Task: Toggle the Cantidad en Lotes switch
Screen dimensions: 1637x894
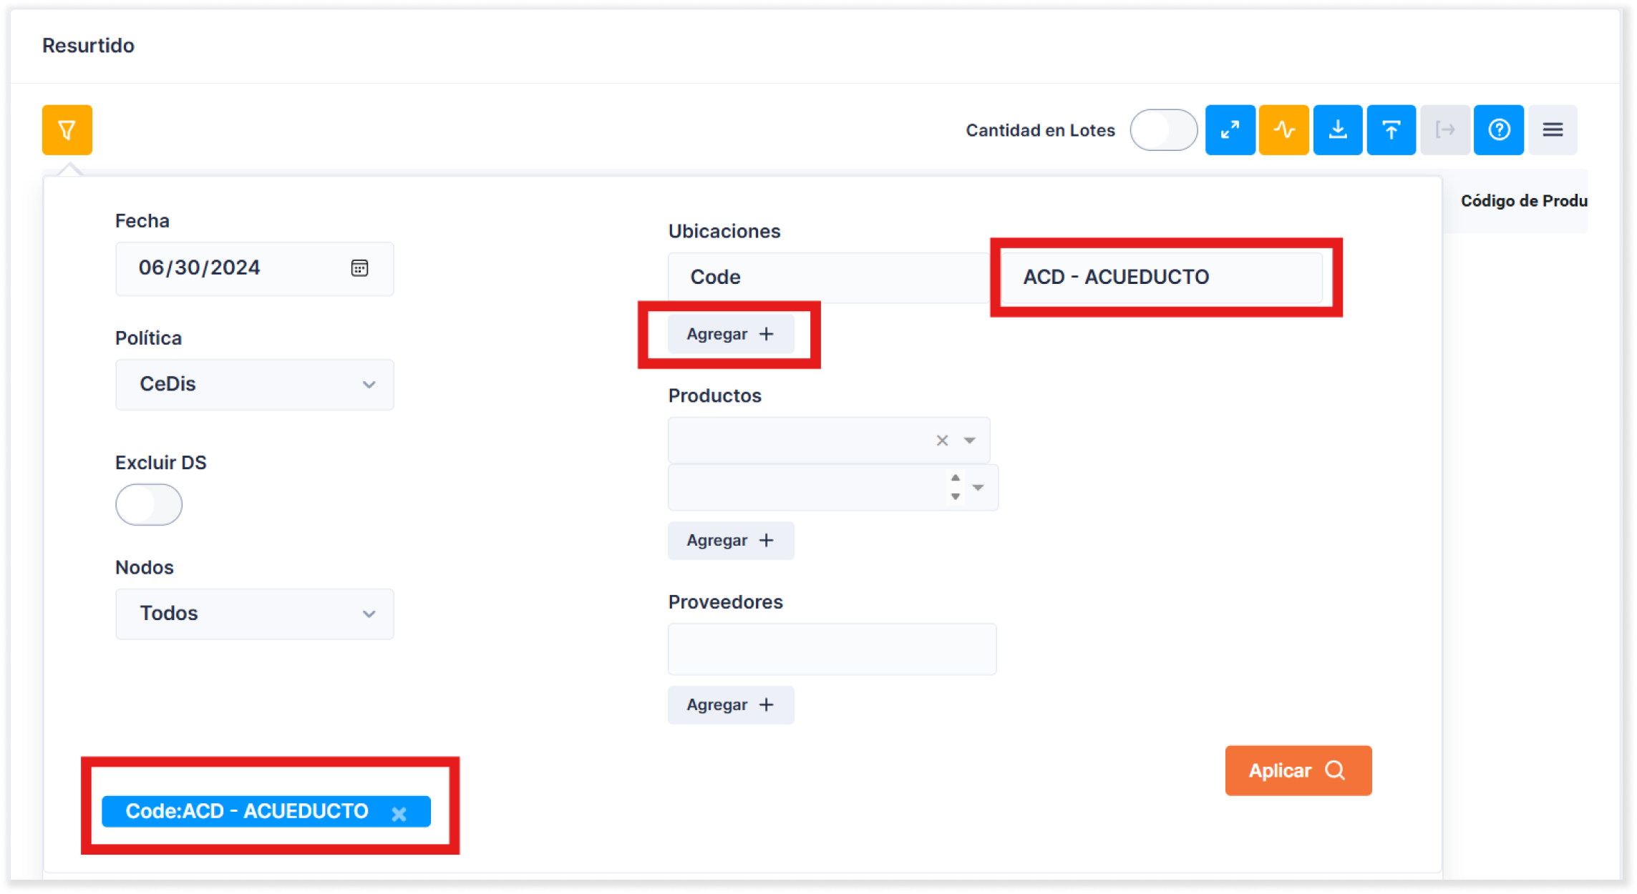Action: point(1164,130)
